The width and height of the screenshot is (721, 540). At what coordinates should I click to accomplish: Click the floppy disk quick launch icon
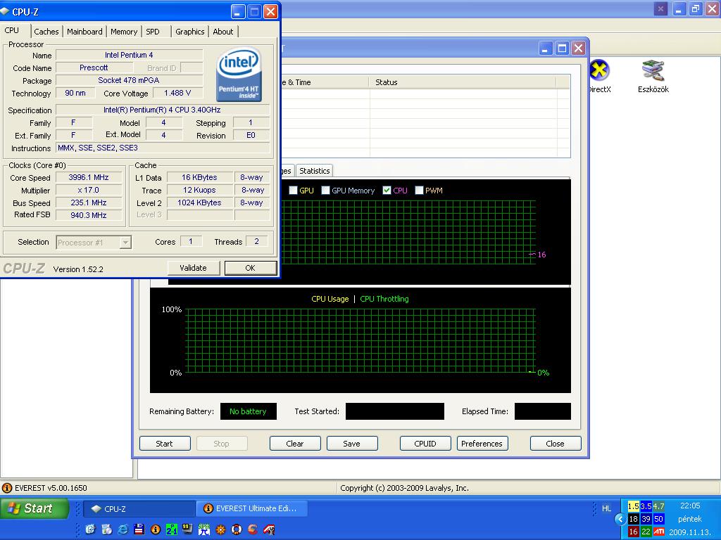[139, 529]
